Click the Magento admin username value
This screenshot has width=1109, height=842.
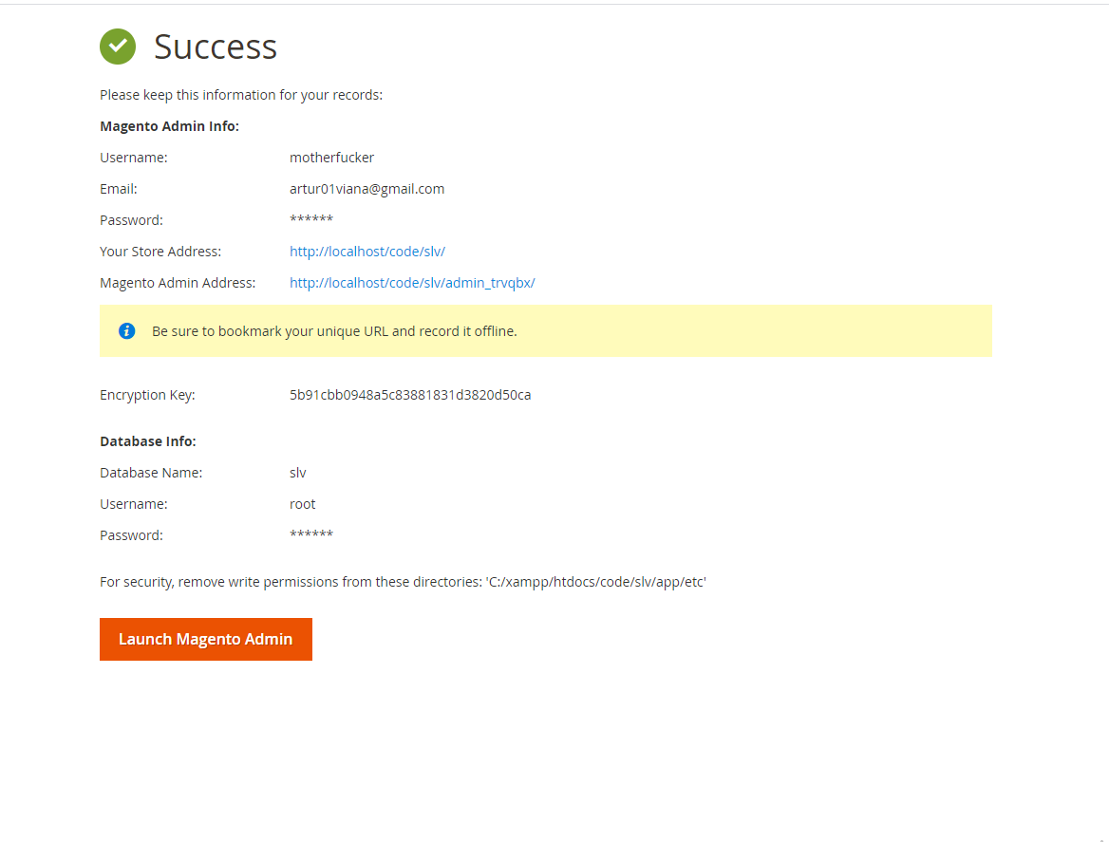[x=331, y=158]
